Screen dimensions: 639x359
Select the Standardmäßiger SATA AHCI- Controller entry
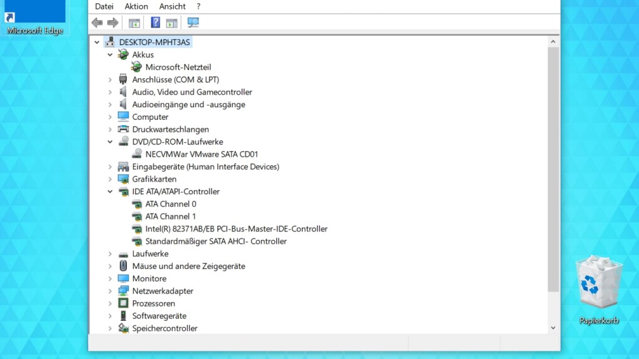tap(216, 241)
